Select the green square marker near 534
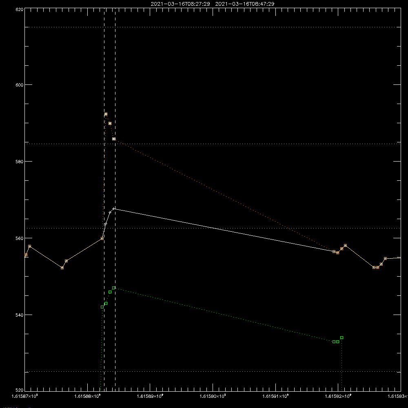The height and width of the screenshot is (408, 408). tap(341, 338)
